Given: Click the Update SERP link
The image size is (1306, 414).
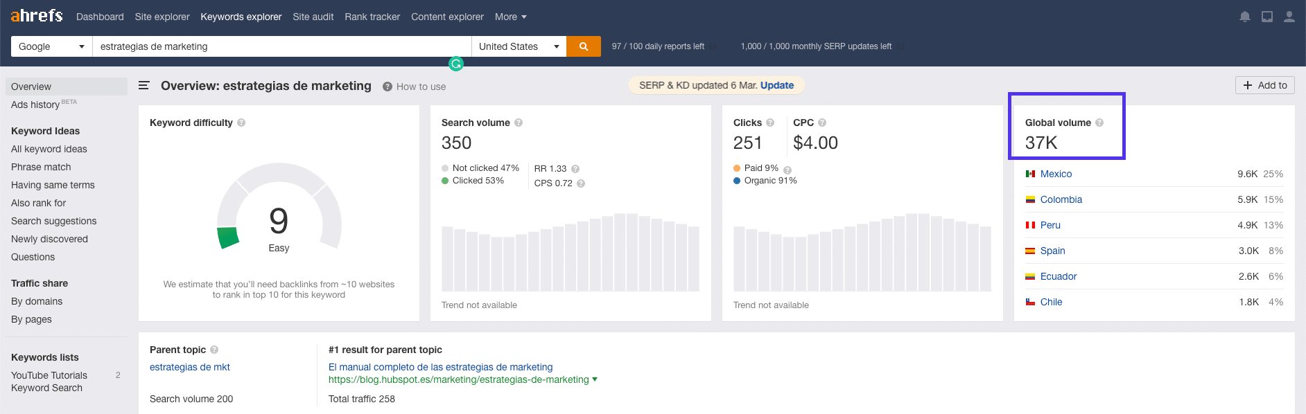Looking at the screenshot, I should point(776,85).
